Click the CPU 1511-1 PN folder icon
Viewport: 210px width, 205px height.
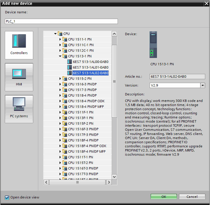tap(65, 39)
